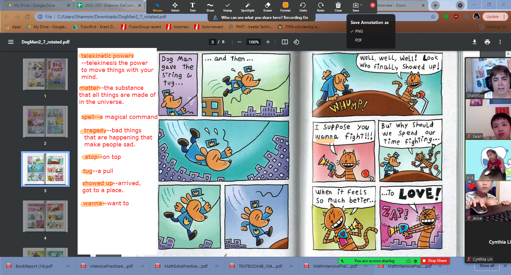Open TutorBird - Event D... bookmark
The image size is (511, 275).
[95, 27]
